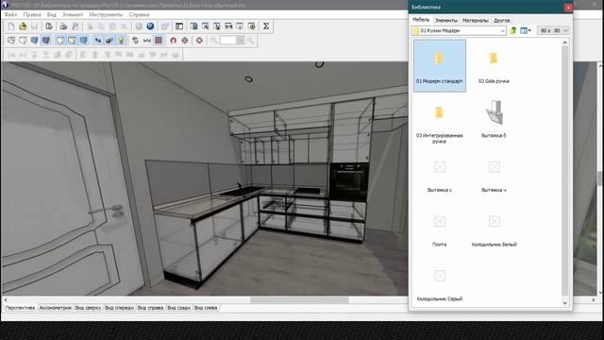Click the magnifier zoom icon left of zoom field
The height and width of the screenshot is (340, 604).
[214, 40]
